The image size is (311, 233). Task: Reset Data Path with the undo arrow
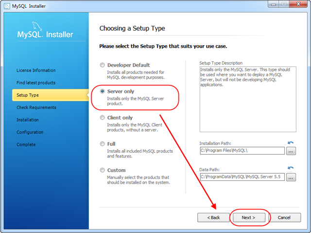[291, 168]
